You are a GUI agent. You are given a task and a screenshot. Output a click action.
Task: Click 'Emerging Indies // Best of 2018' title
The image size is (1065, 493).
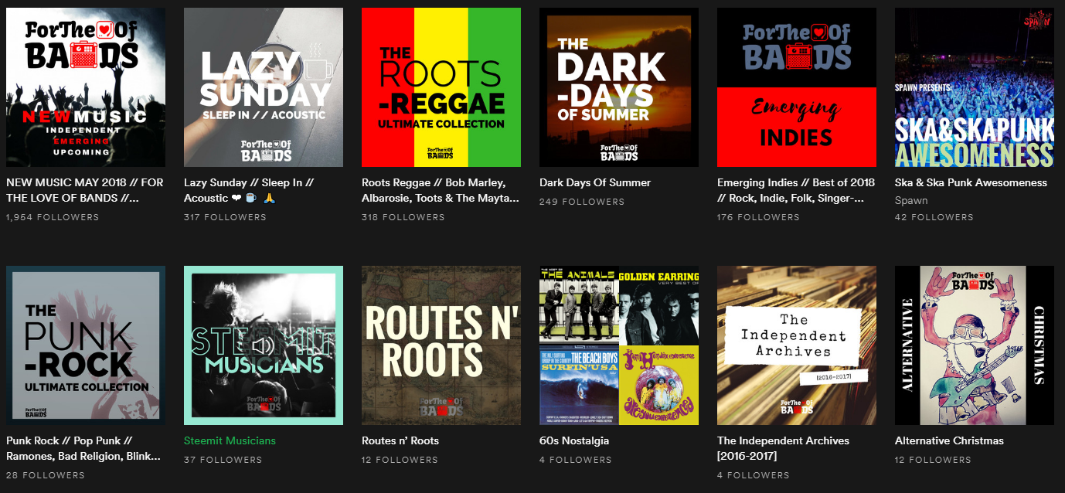[796, 190]
